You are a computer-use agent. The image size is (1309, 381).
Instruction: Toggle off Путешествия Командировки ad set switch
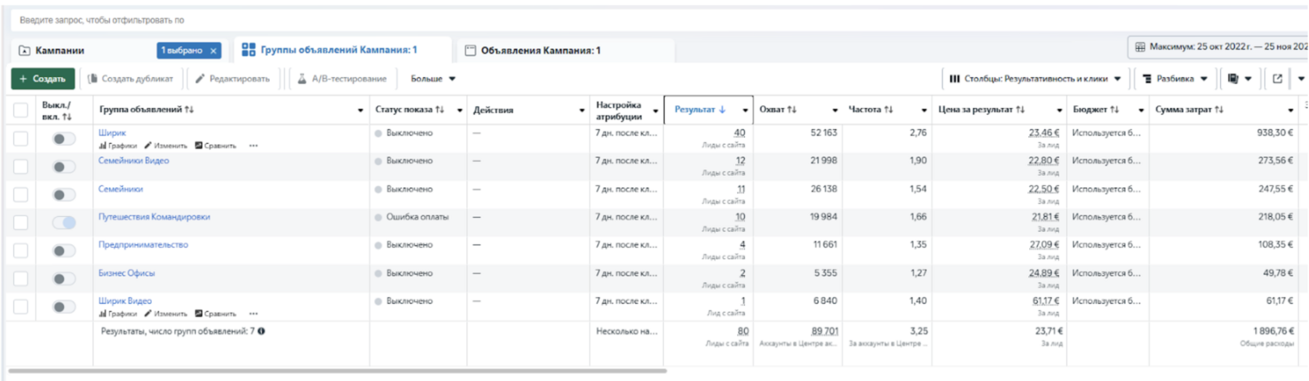coord(64,222)
